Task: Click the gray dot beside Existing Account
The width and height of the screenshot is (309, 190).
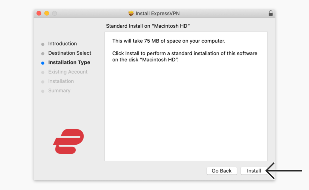Action: (43, 72)
